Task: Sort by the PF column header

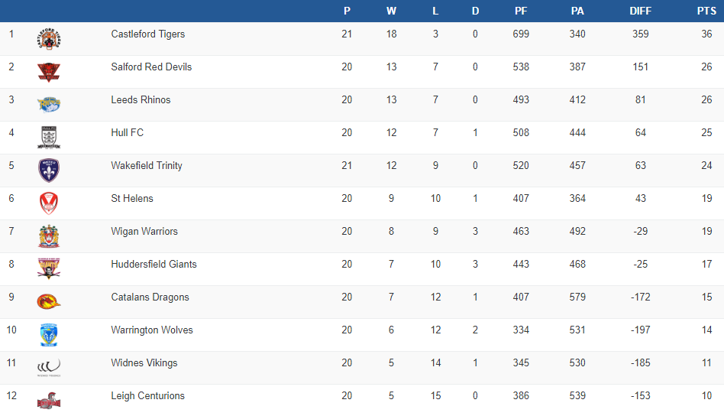Action: point(521,11)
